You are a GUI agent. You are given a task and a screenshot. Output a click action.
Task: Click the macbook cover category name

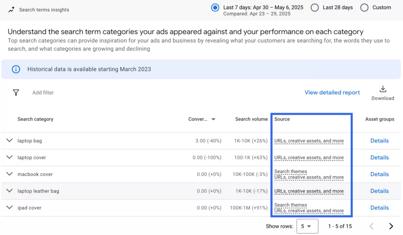click(x=35, y=174)
